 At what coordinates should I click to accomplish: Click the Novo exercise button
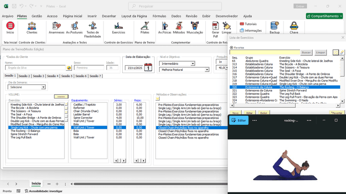coord(235,113)
